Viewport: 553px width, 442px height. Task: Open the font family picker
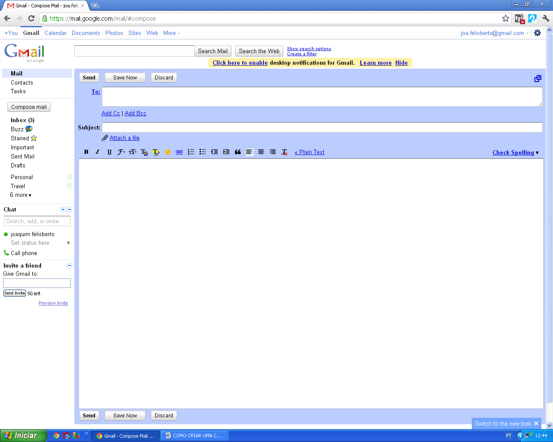coord(121,152)
